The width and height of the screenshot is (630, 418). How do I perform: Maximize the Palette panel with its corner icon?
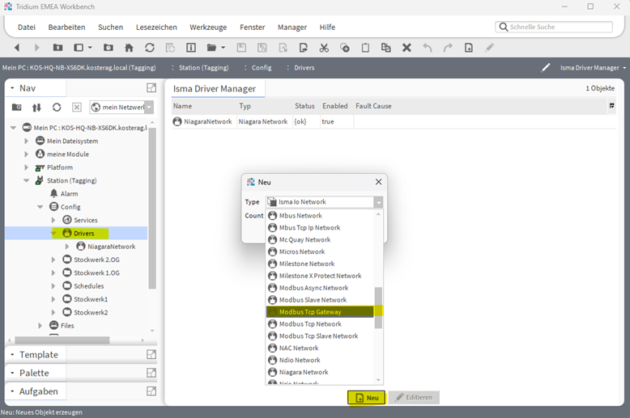[x=151, y=373]
